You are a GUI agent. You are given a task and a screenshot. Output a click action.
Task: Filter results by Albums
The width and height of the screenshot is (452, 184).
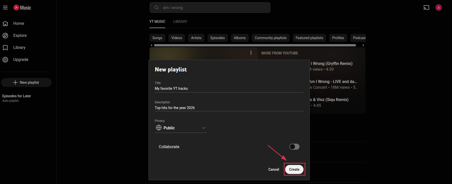point(240,38)
